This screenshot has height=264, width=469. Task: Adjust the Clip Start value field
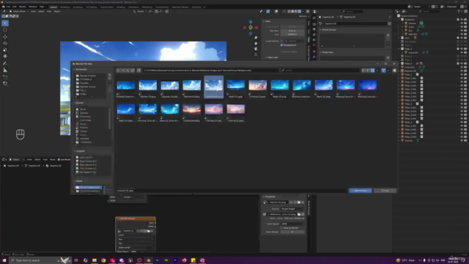[292, 31]
